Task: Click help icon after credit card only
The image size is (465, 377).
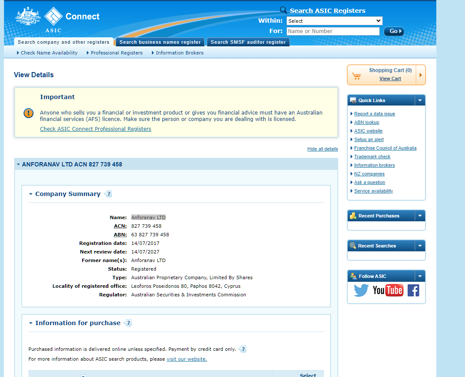Action: [243, 349]
